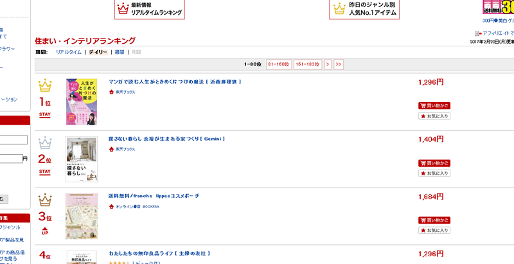Open title マンガで読む人生がときめく片づけの魔法

pyautogui.click(x=175, y=82)
